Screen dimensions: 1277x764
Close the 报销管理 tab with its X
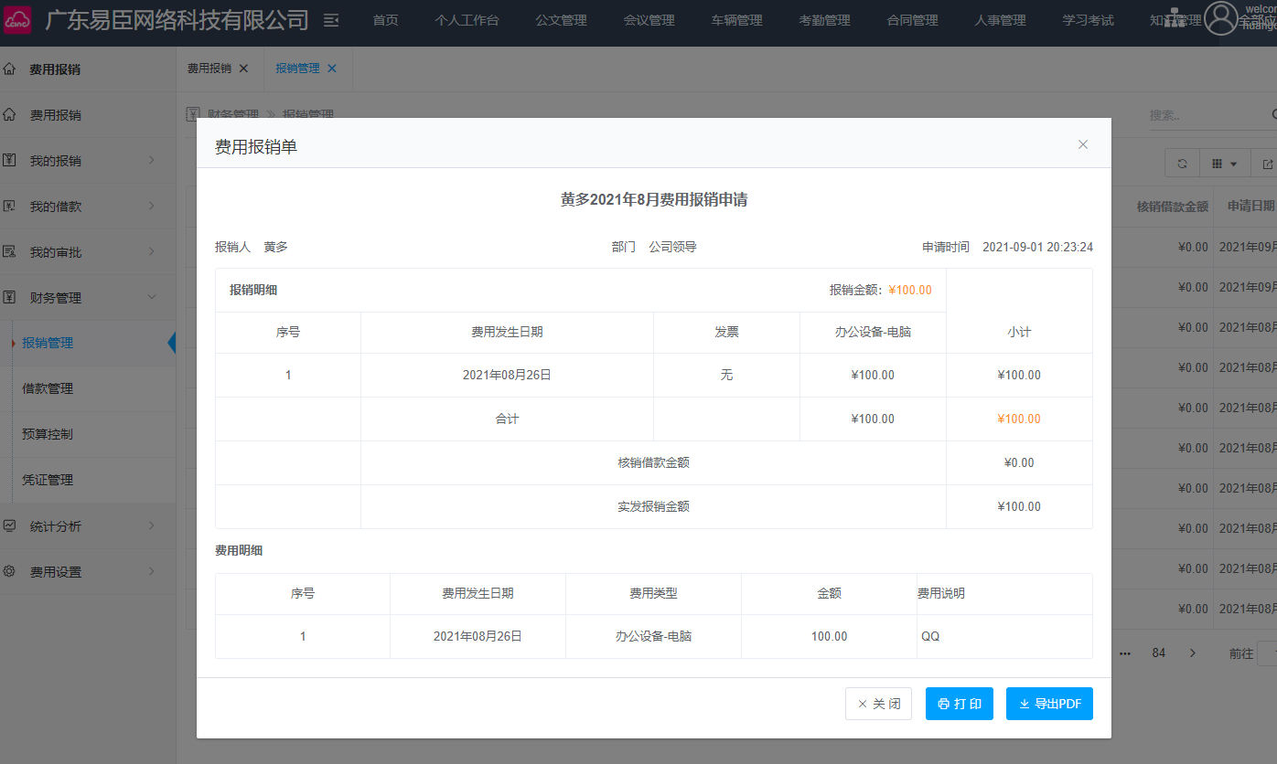332,69
